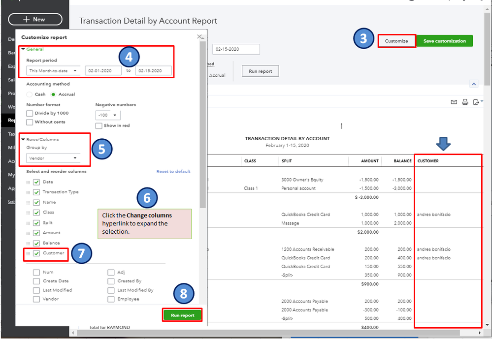The height and width of the screenshot is (339, 492).
Task: Check the Last Modified column checkbox
Action: point(36,290)
